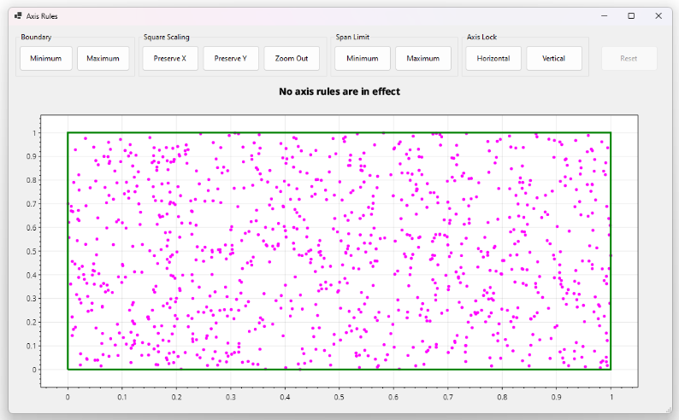Close the Axis Rules window
679x420 pixels.
click(658, 16)
